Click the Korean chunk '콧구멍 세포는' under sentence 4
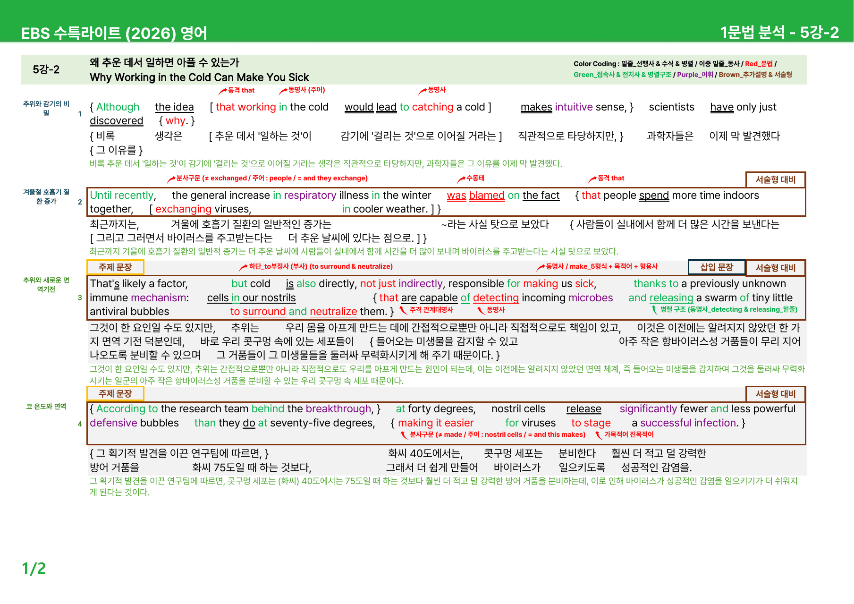The height and width of the screenshot is (604, 854). point(513,453)
